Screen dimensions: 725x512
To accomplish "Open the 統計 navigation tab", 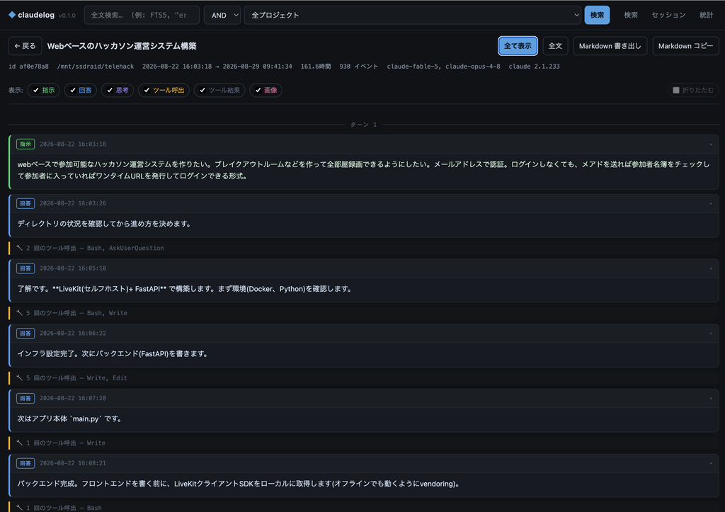I will point(706,15).
